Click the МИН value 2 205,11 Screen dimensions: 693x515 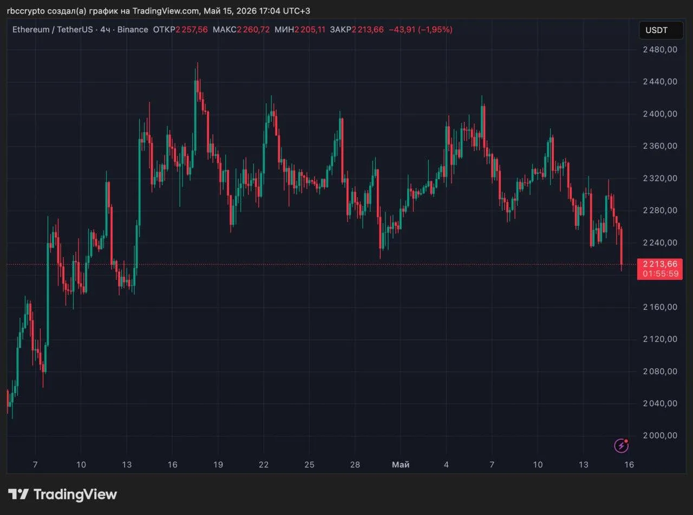pyautogui.click(x=310, y=29)
